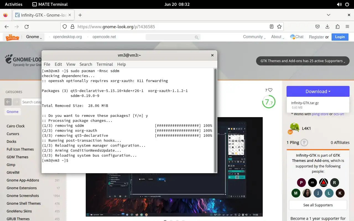The height and width of the screenshot is (221, 354).
Task: Bookmark this page with star icon
Action: [x=279, y=27]
